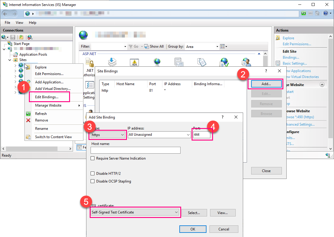Image resolution: width=334 pixels, height=237 pixels.
Task: Check the Disable HTTP/2 option
Action: [93, 173]
